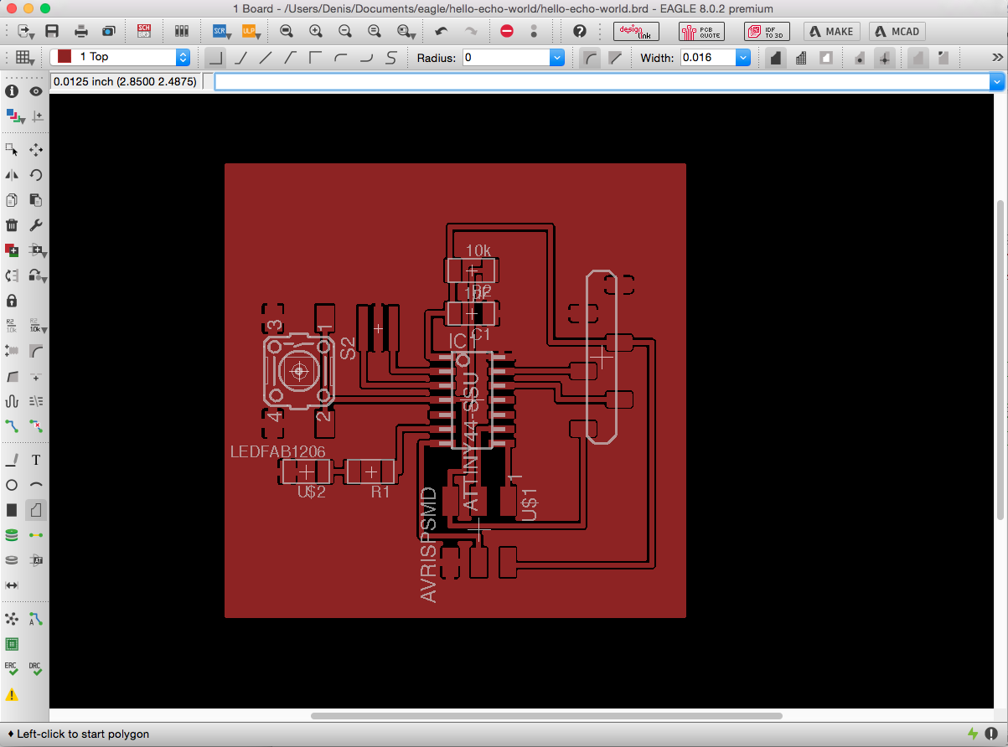Select the Paste tool

click(36, 200)
